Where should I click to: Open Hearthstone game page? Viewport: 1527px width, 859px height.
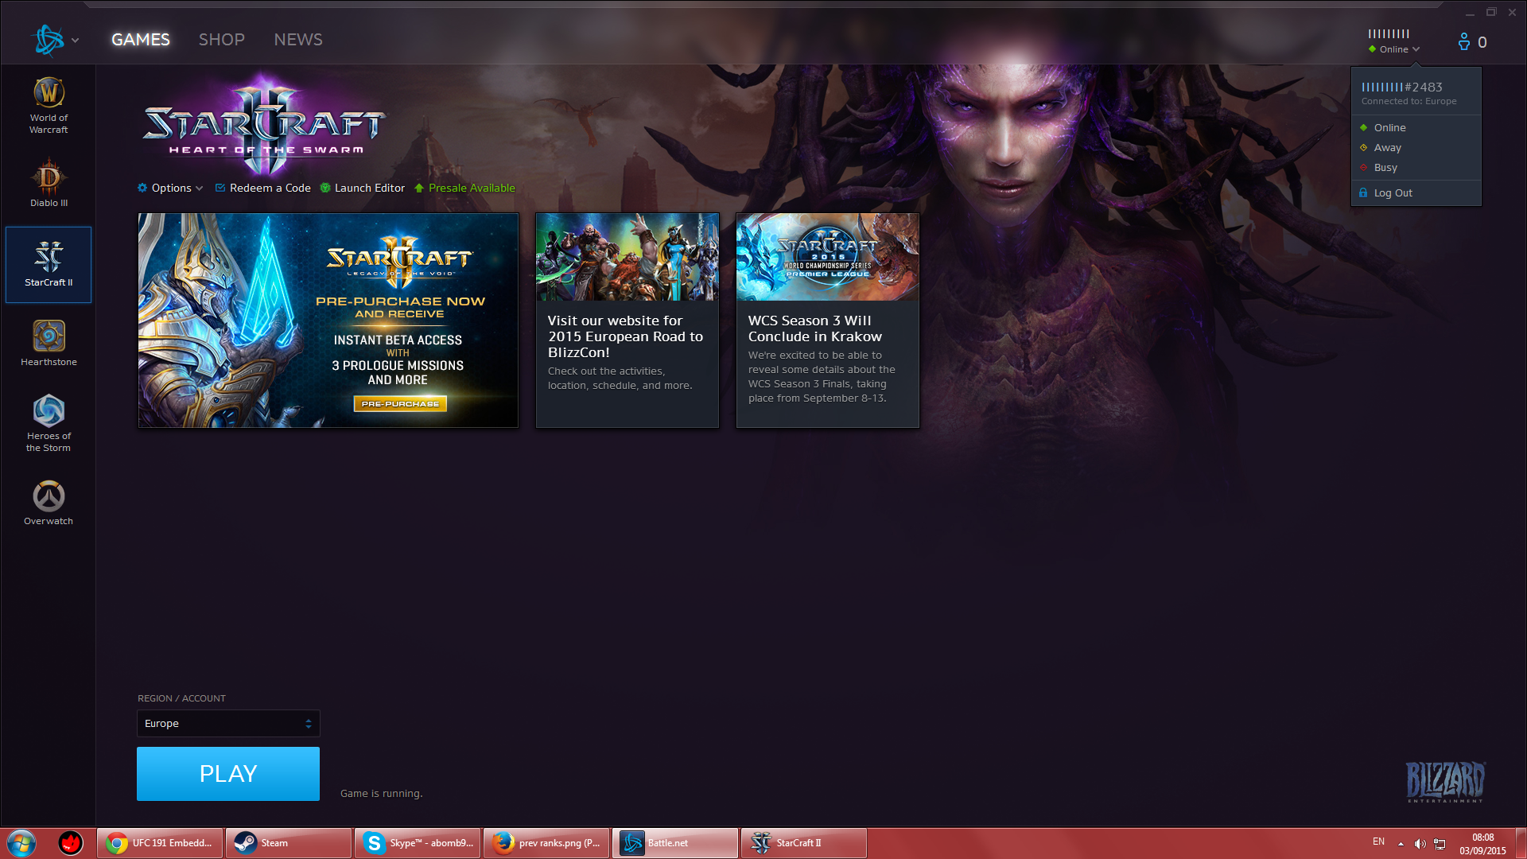[x=49, y=343]
